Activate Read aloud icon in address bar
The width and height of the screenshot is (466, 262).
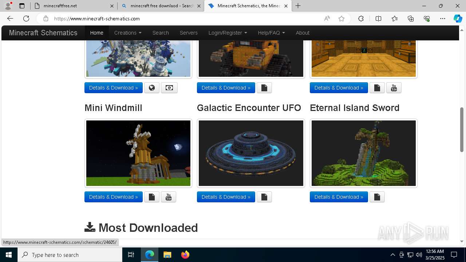327,19
